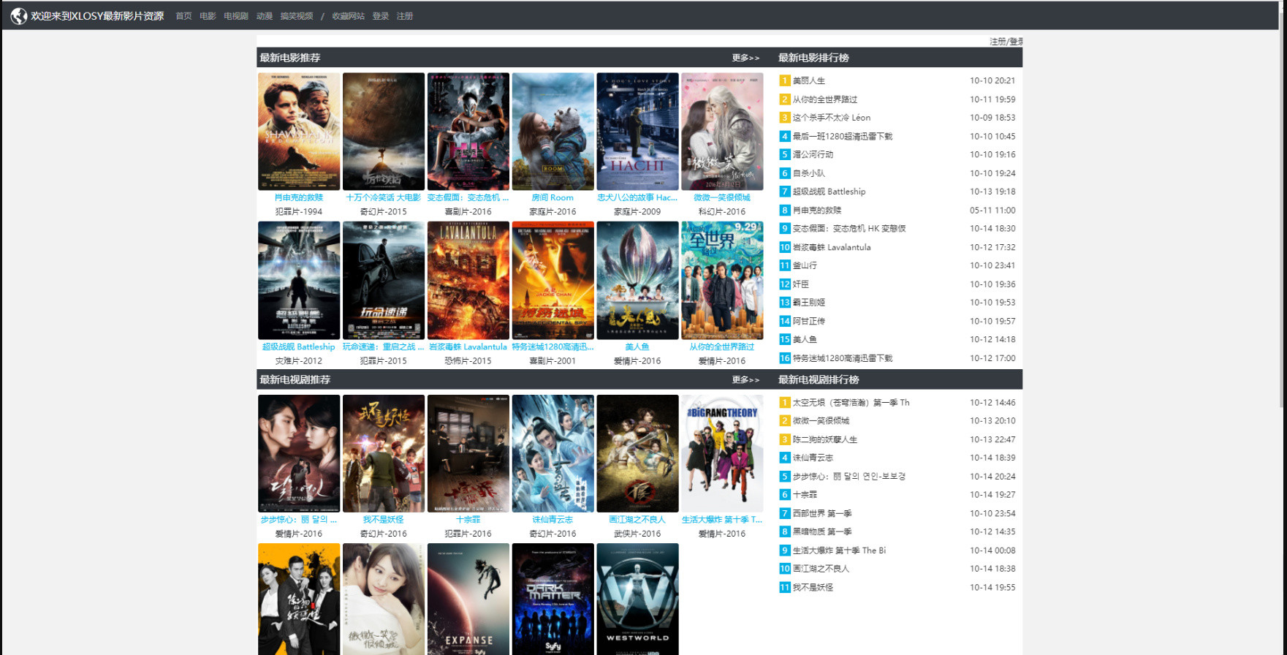Open 搞笑视频 in the top navigation

tap(297, 16)
